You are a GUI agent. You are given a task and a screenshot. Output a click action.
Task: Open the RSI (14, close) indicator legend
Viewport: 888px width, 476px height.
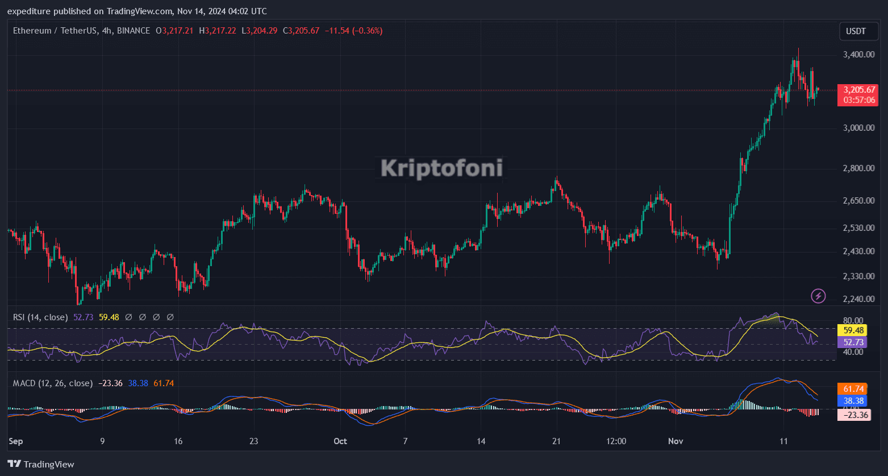40,317
